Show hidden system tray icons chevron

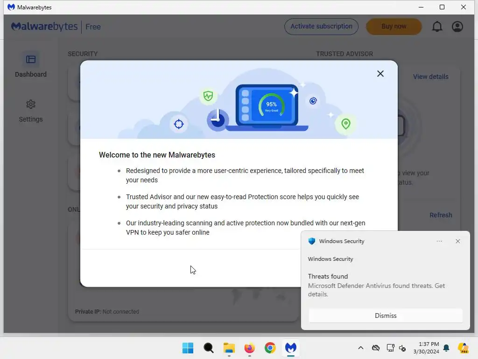pos(361,348)
